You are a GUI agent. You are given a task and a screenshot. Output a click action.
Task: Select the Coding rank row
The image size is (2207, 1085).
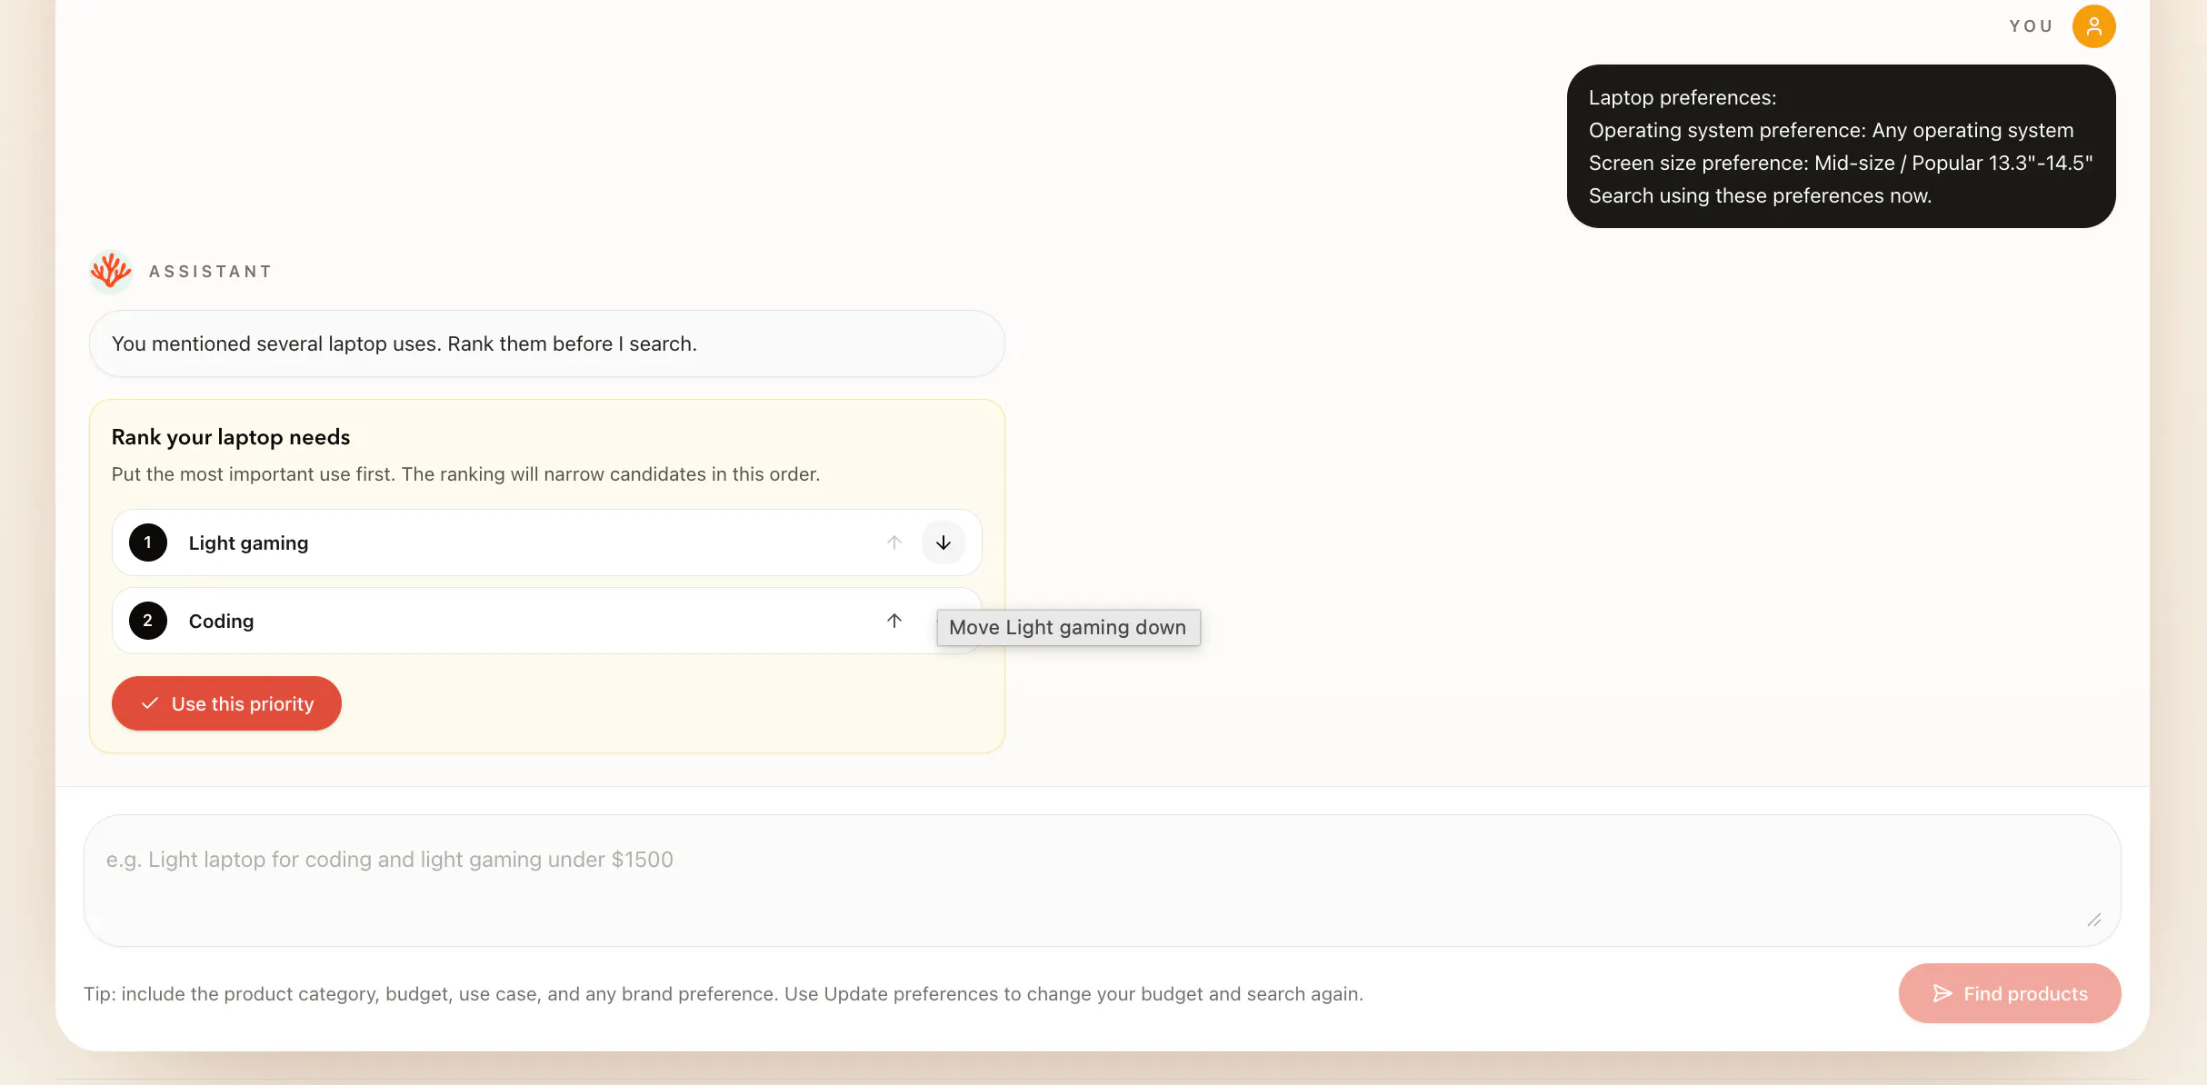[x=547, y=621]
